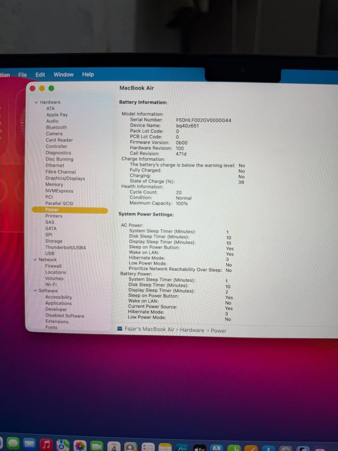
Task: Select PCI in the sidebar
Action: click(x=49, y=197)
